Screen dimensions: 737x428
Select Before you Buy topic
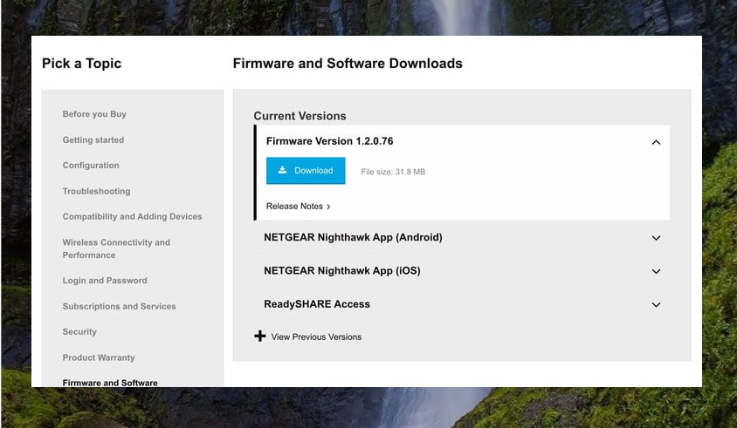(94, 114)
